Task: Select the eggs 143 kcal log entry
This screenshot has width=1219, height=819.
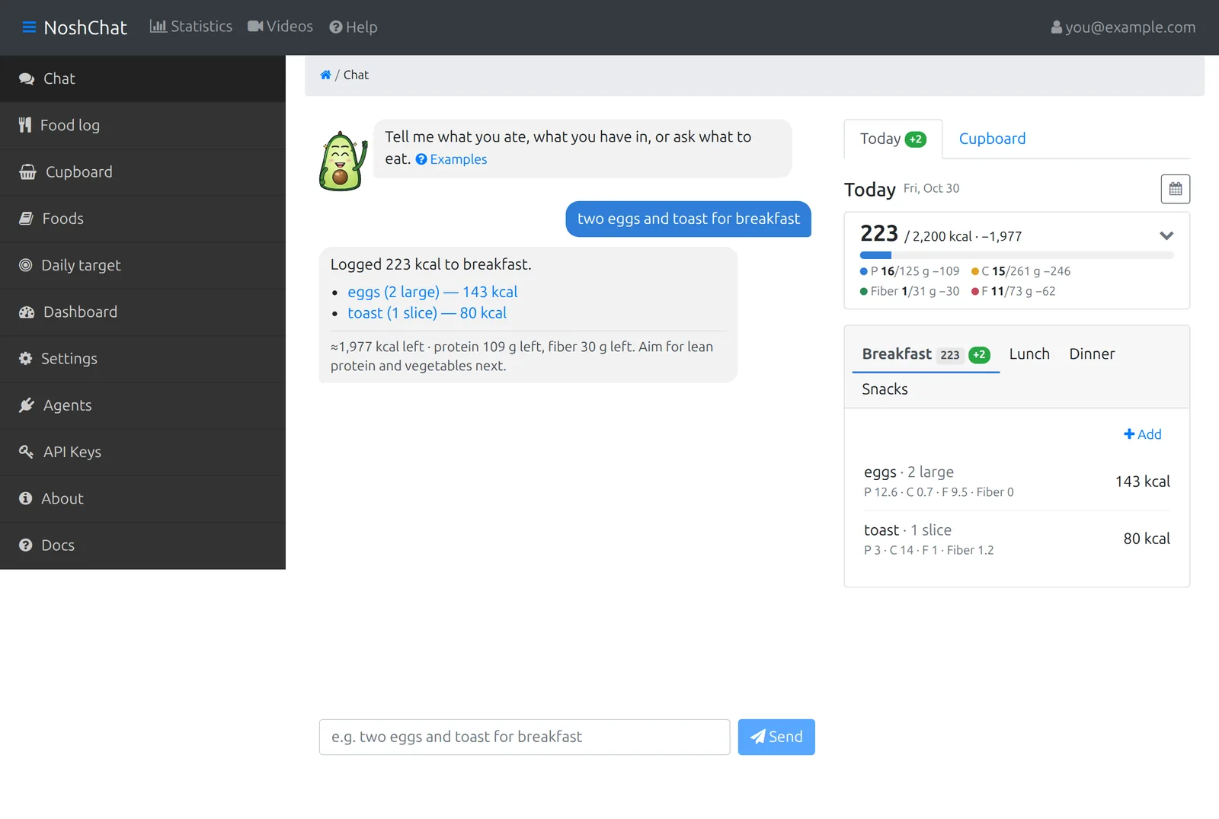Action: click(x=1016, y=481)
